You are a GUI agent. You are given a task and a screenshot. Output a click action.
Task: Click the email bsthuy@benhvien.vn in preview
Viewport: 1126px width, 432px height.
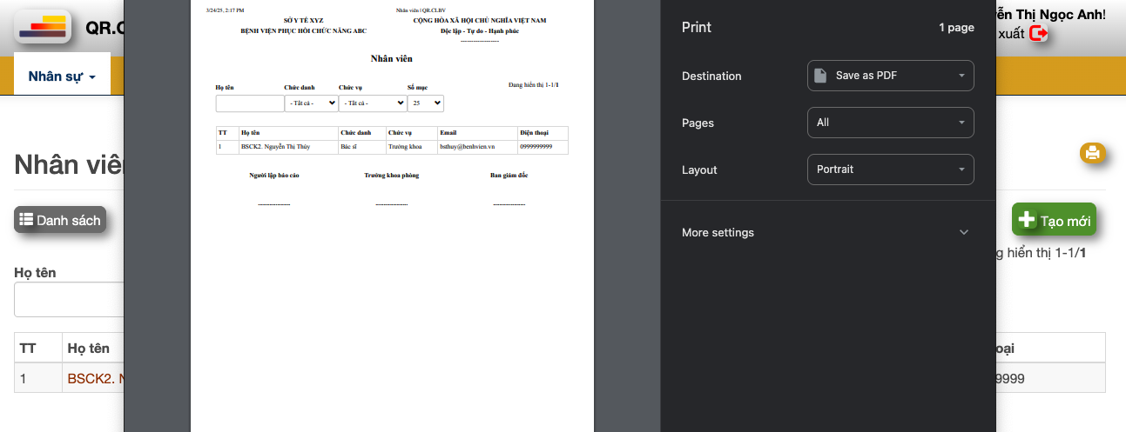pos(467,147)
